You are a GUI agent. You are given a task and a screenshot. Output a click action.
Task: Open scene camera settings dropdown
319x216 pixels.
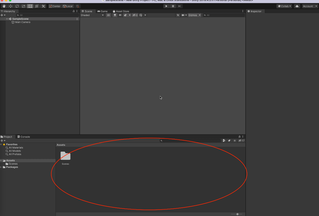pyautogui.click(x=184, y=15)
